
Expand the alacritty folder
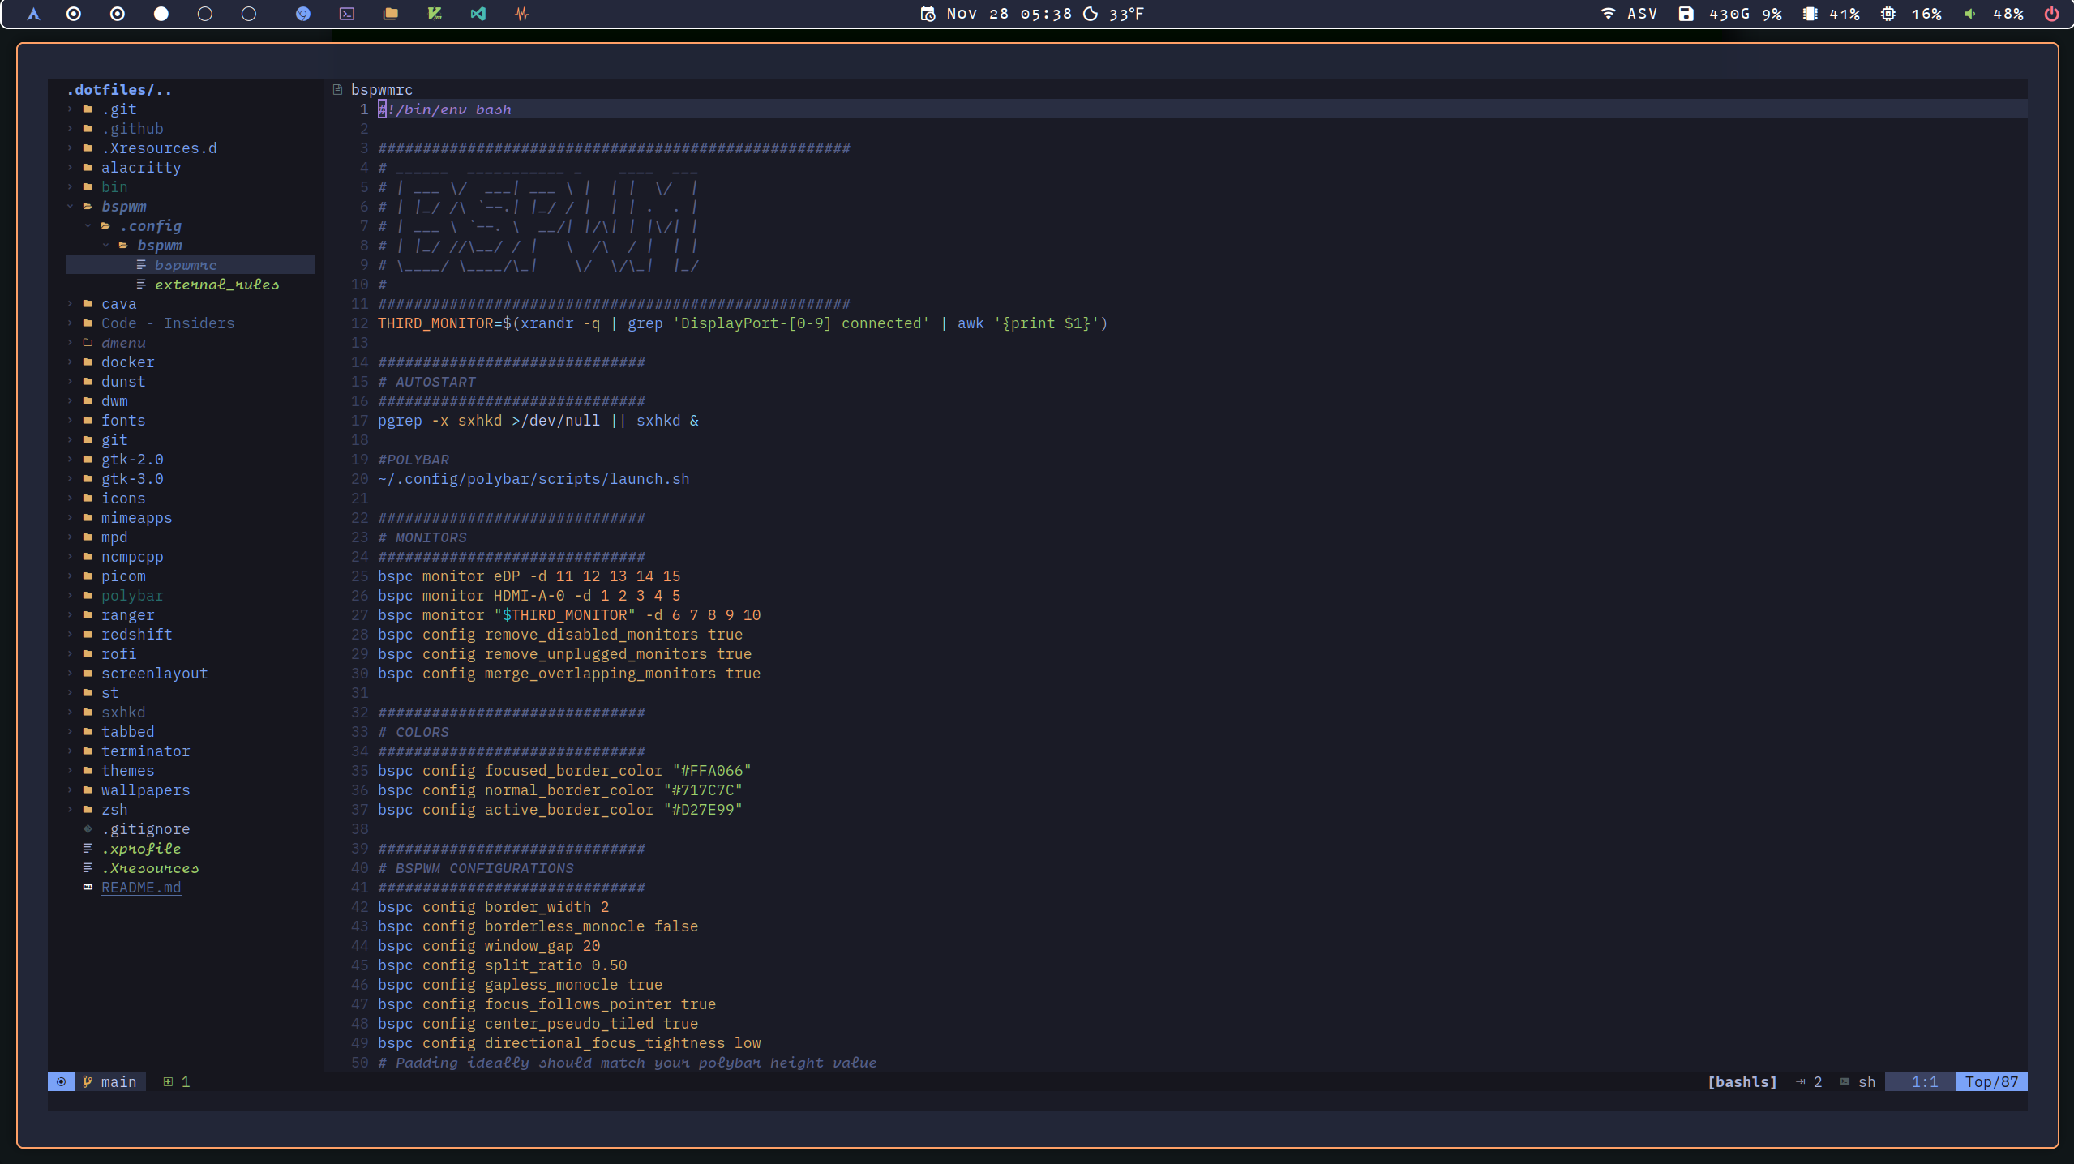(140, 168)
